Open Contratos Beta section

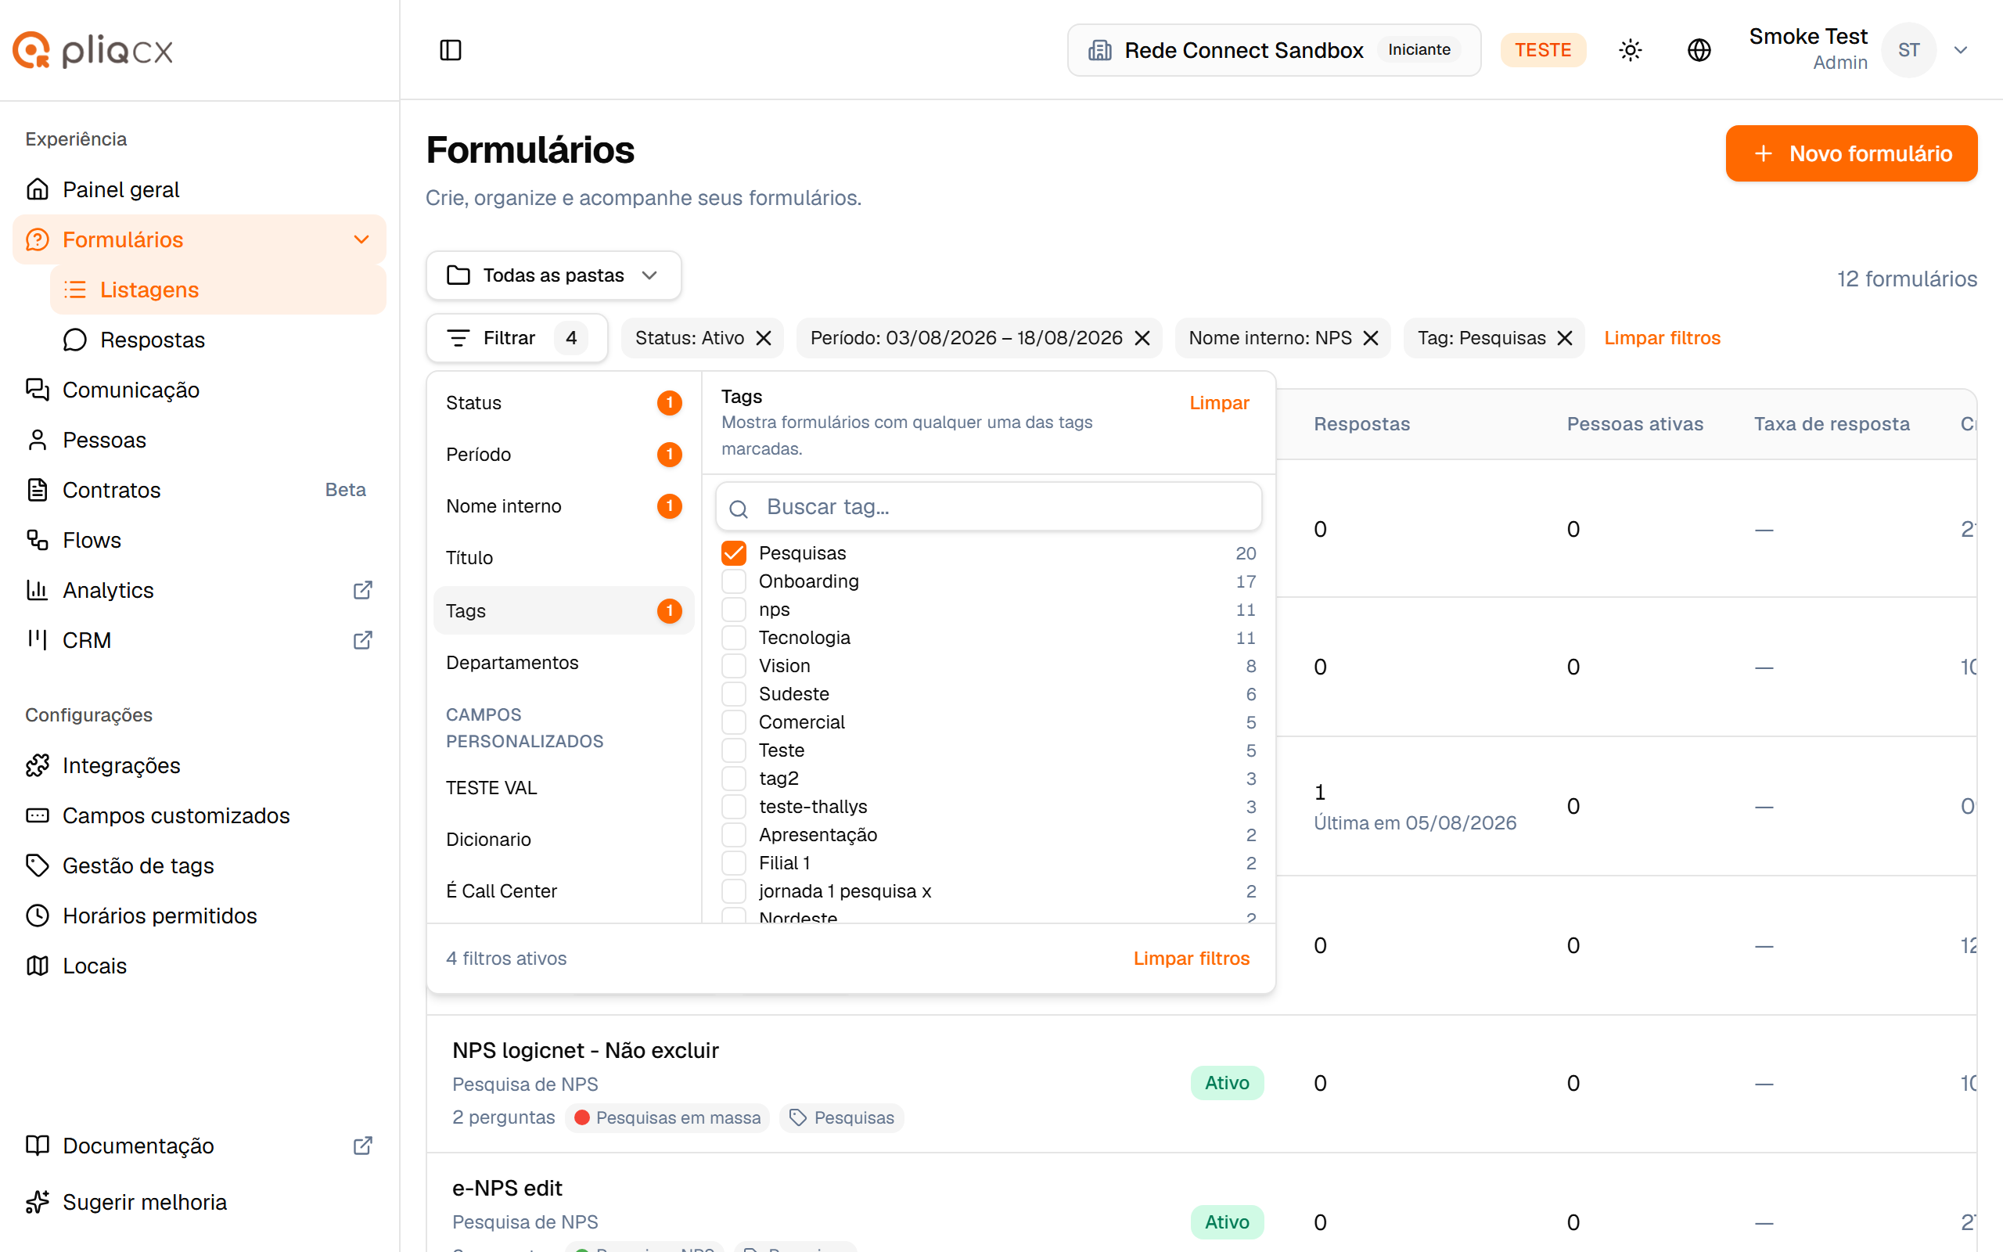click(x=200, y=490)
